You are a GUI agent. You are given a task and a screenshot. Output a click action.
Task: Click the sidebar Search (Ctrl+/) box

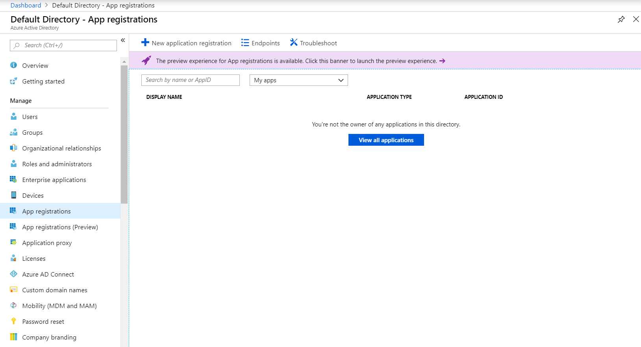point(63,45)
